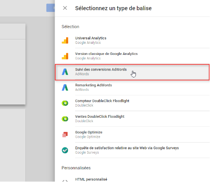Select Ventes DoubleClick Floodlight tag
The height and width of the screenshot is (182, 211).
click(132, 119)
